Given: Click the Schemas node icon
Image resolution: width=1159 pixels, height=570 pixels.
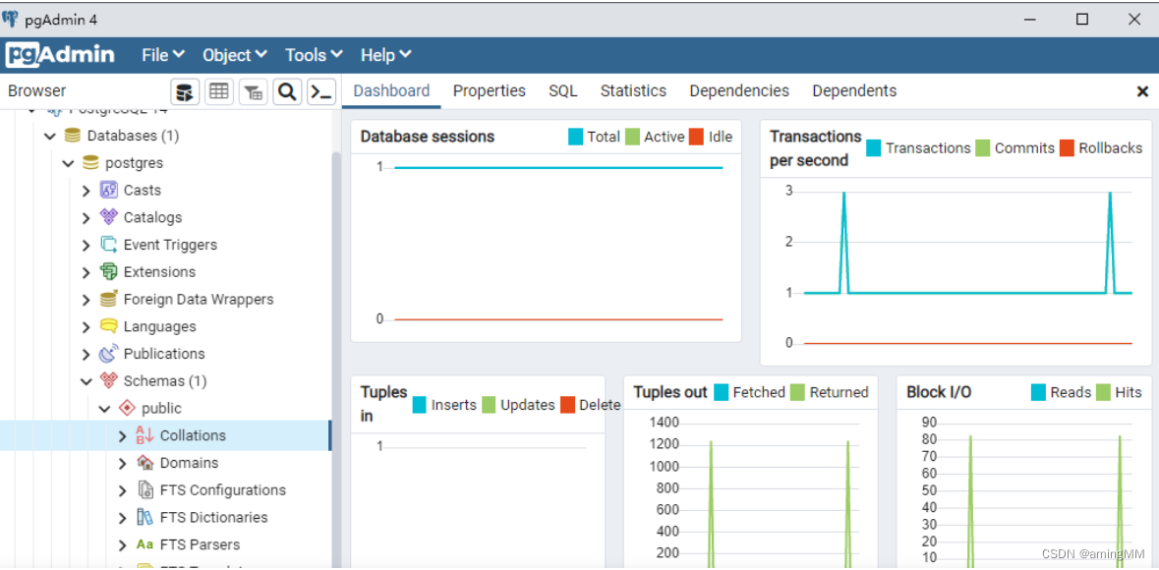Looking at the screenshot, I should click(109, 380).
